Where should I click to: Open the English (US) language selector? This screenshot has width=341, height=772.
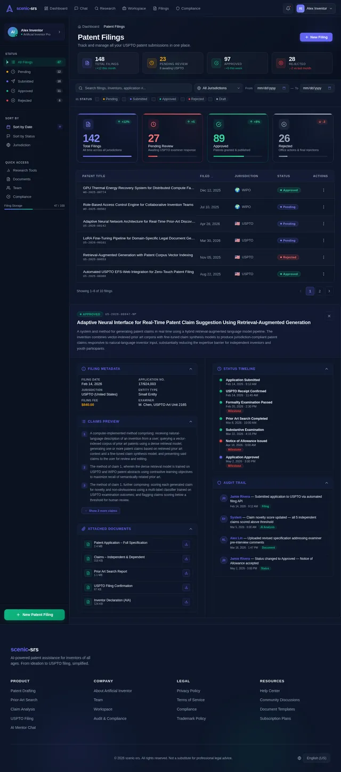coord(316,758)
